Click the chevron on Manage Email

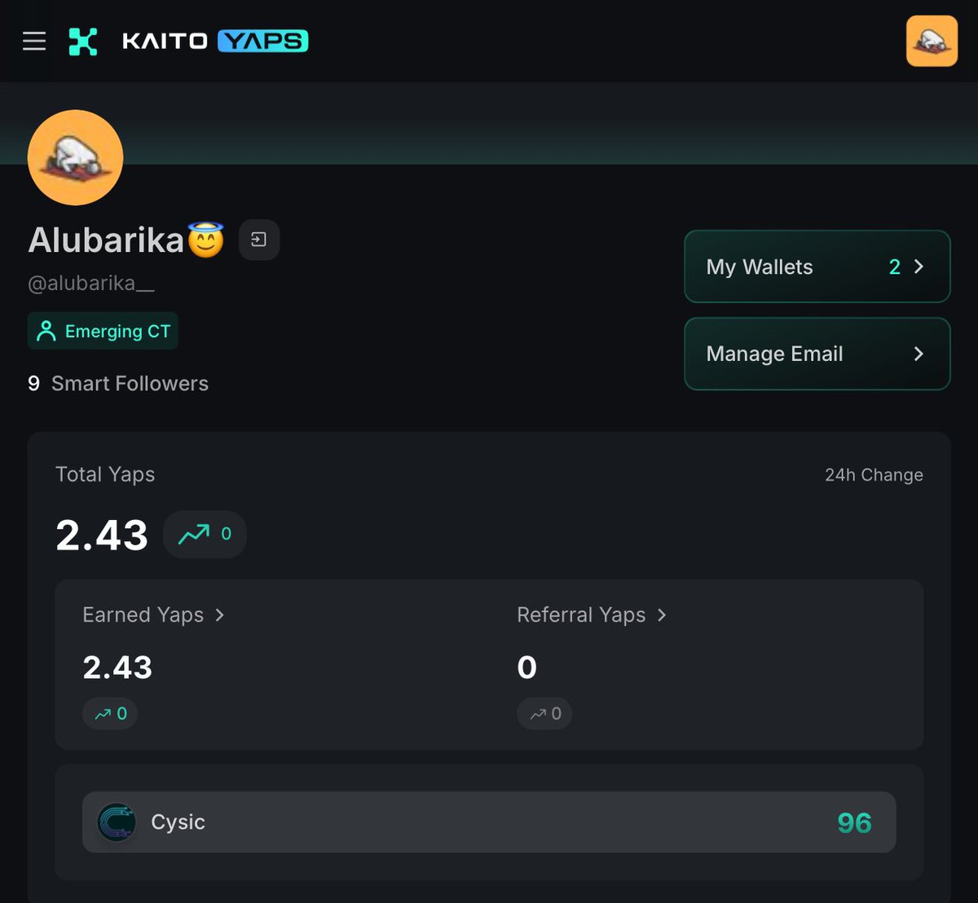pos(919,354)
